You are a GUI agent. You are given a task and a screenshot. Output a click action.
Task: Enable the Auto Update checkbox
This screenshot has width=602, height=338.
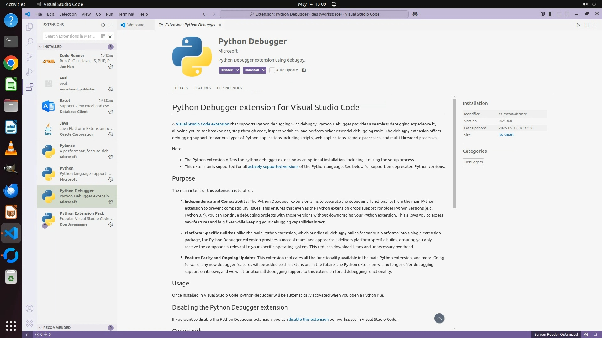[x=272, y=70]
